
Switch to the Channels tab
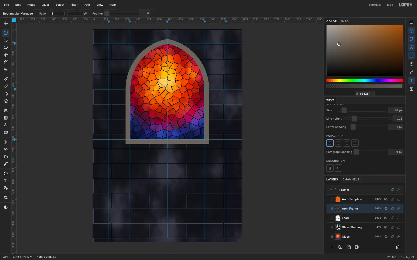pos(351,179)
